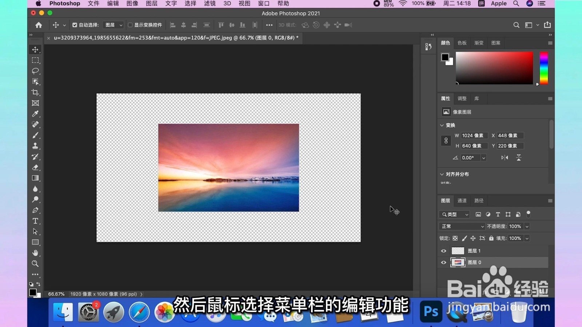Viewport: 582px width, 327px height.
Task: Select the Spot Healing Brush tool
Action: (35, 125)
